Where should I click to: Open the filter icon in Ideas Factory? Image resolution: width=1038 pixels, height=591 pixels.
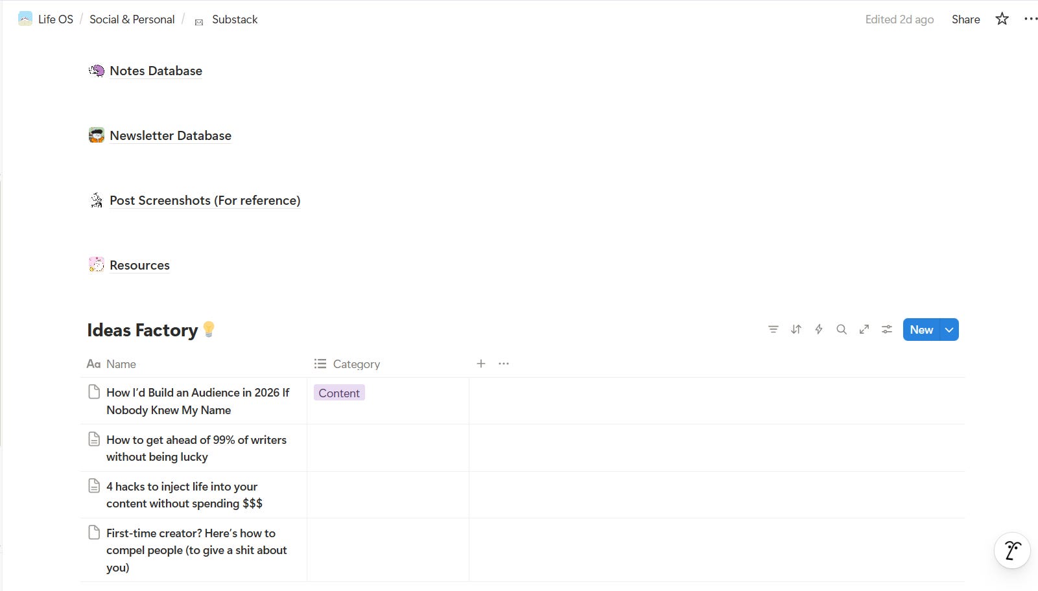773,329
